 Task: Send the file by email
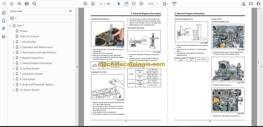[251, 4]
